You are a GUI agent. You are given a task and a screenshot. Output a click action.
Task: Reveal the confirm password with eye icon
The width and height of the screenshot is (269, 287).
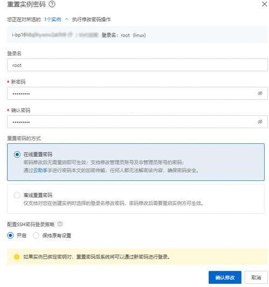tap(260, 122)
